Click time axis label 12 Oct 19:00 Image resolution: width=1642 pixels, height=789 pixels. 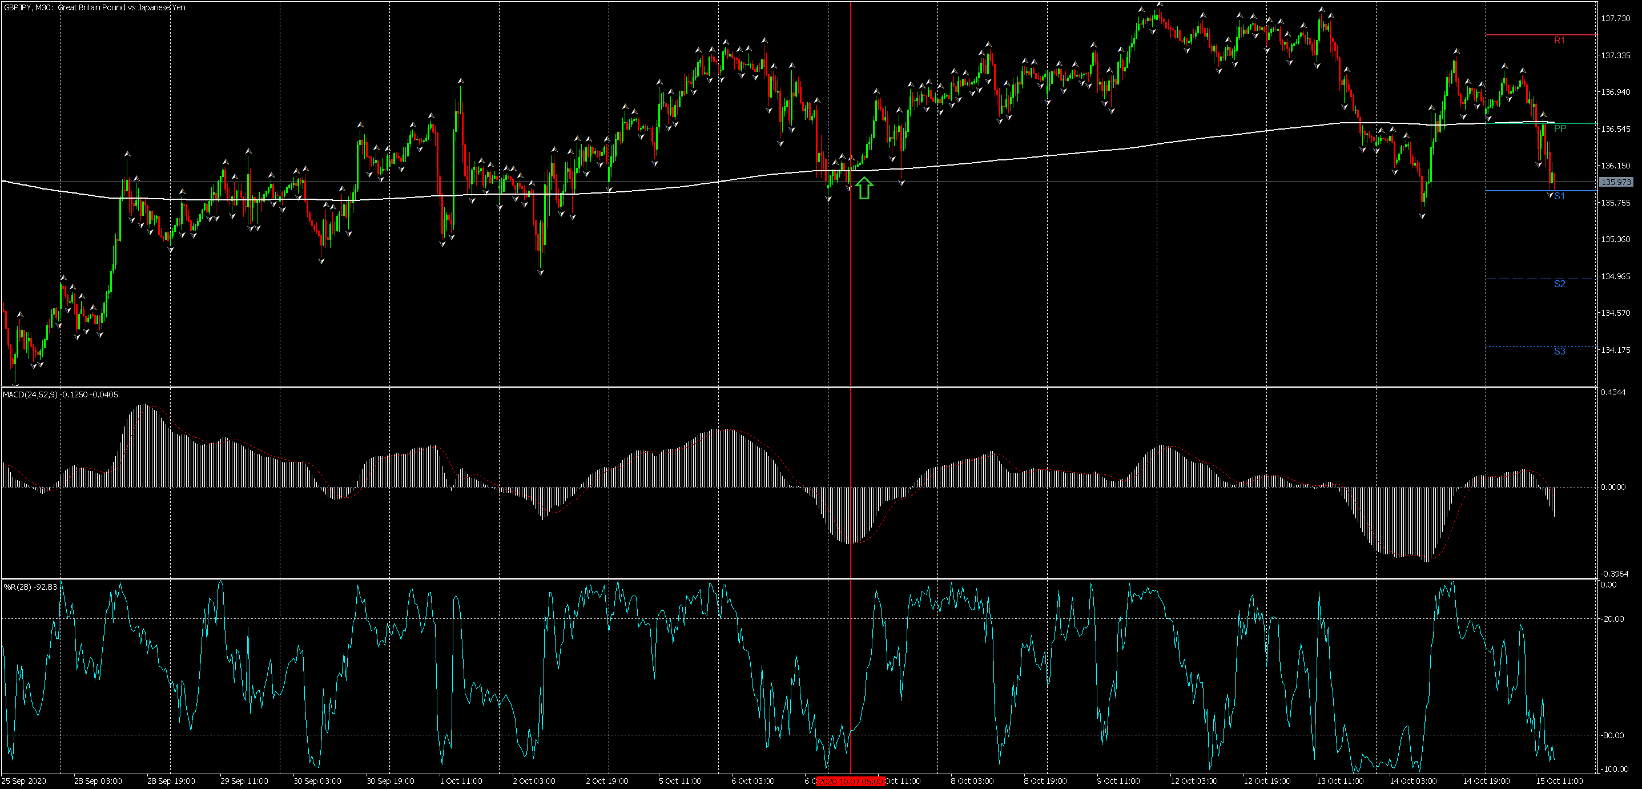pyautogui.click(x=1266, y=782)
